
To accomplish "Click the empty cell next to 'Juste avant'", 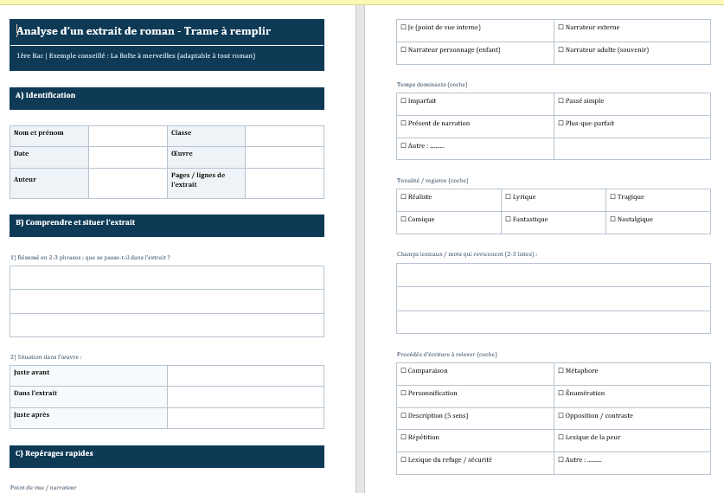I will [x=246, y=375].
